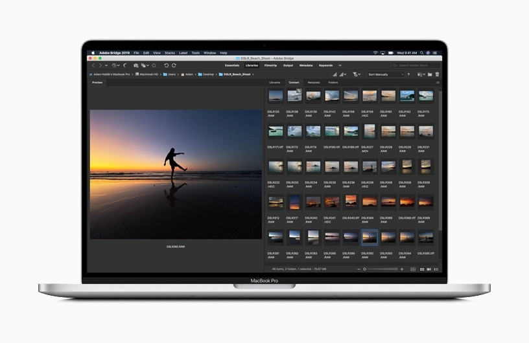Open the Stacks menu
This screenshot has width=529, height=343.
170,52
